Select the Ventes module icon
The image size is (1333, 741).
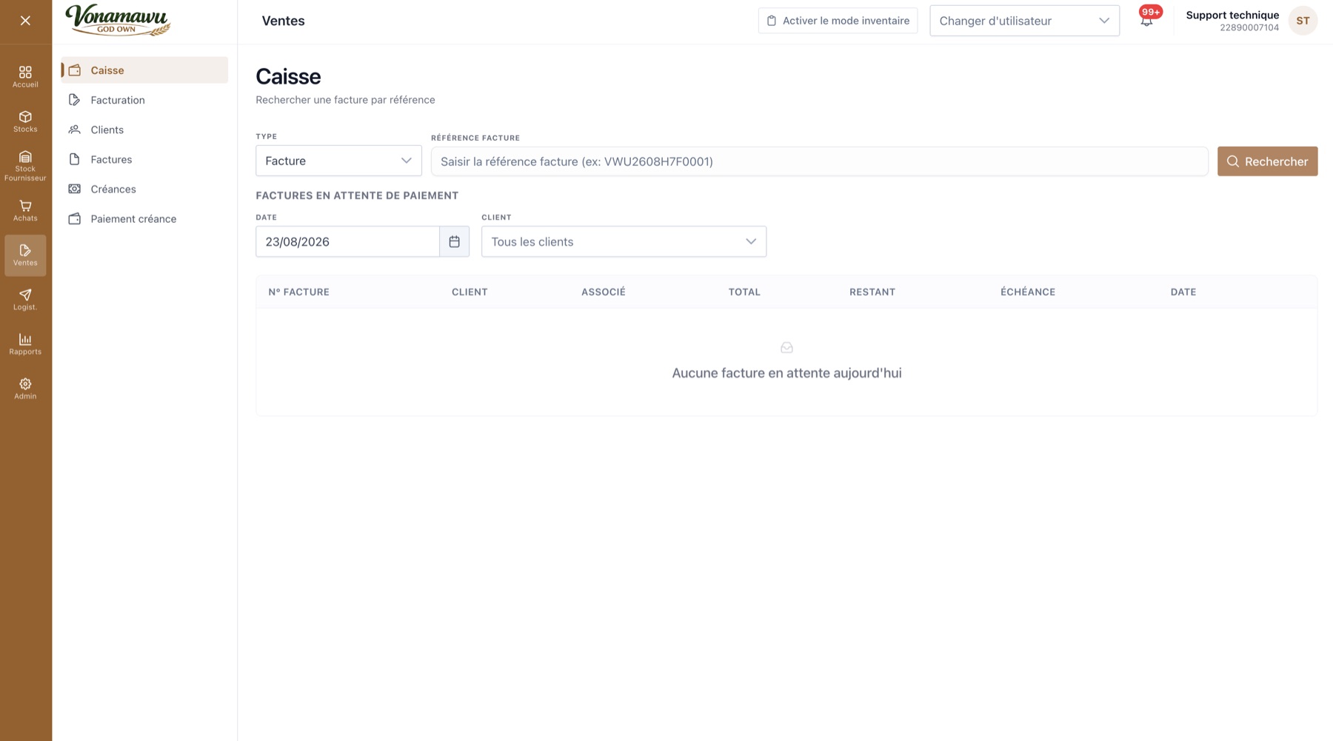pyautogui.click(x=25, y=255)
